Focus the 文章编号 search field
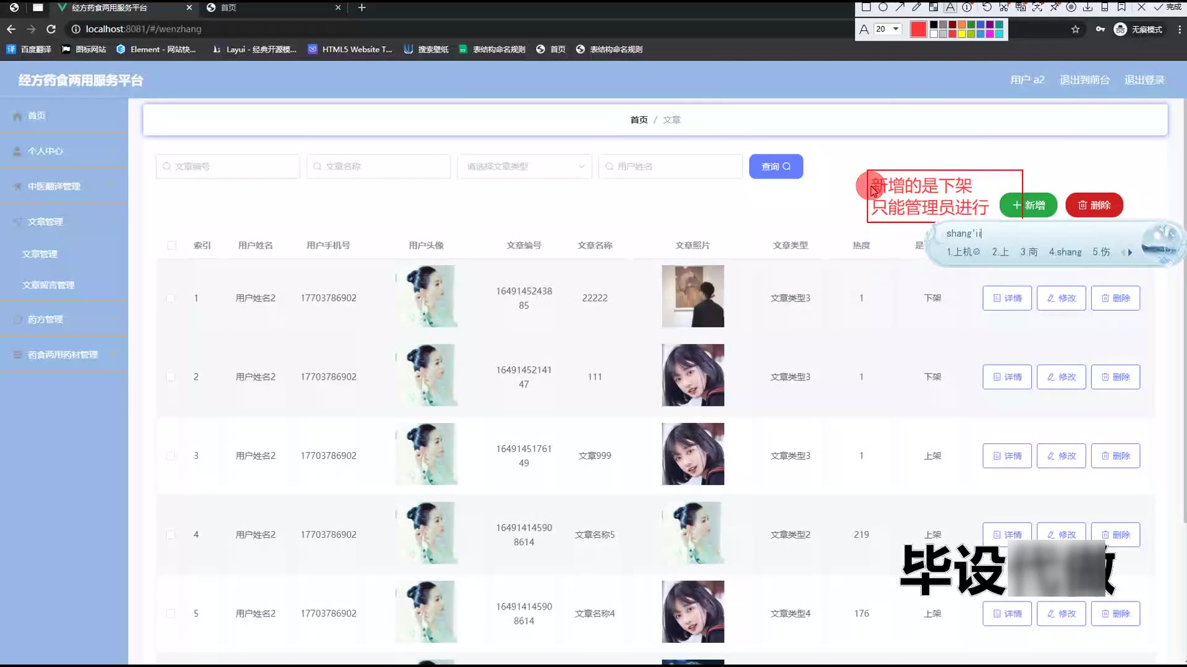 [228, 166]
